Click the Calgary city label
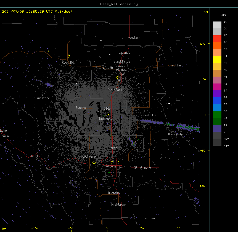Screen dimensions: 238x232 pyautogui.click(x=110, y=166)
